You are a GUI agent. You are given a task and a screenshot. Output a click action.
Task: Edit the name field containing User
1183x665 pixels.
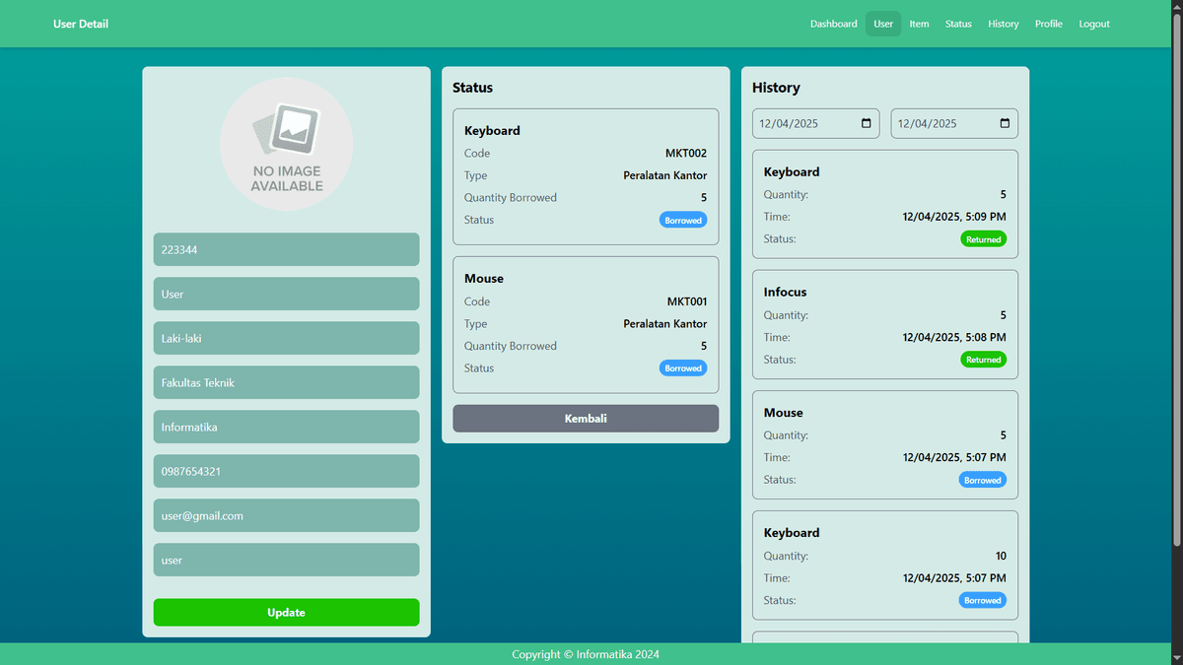click(x=286, y=294)
